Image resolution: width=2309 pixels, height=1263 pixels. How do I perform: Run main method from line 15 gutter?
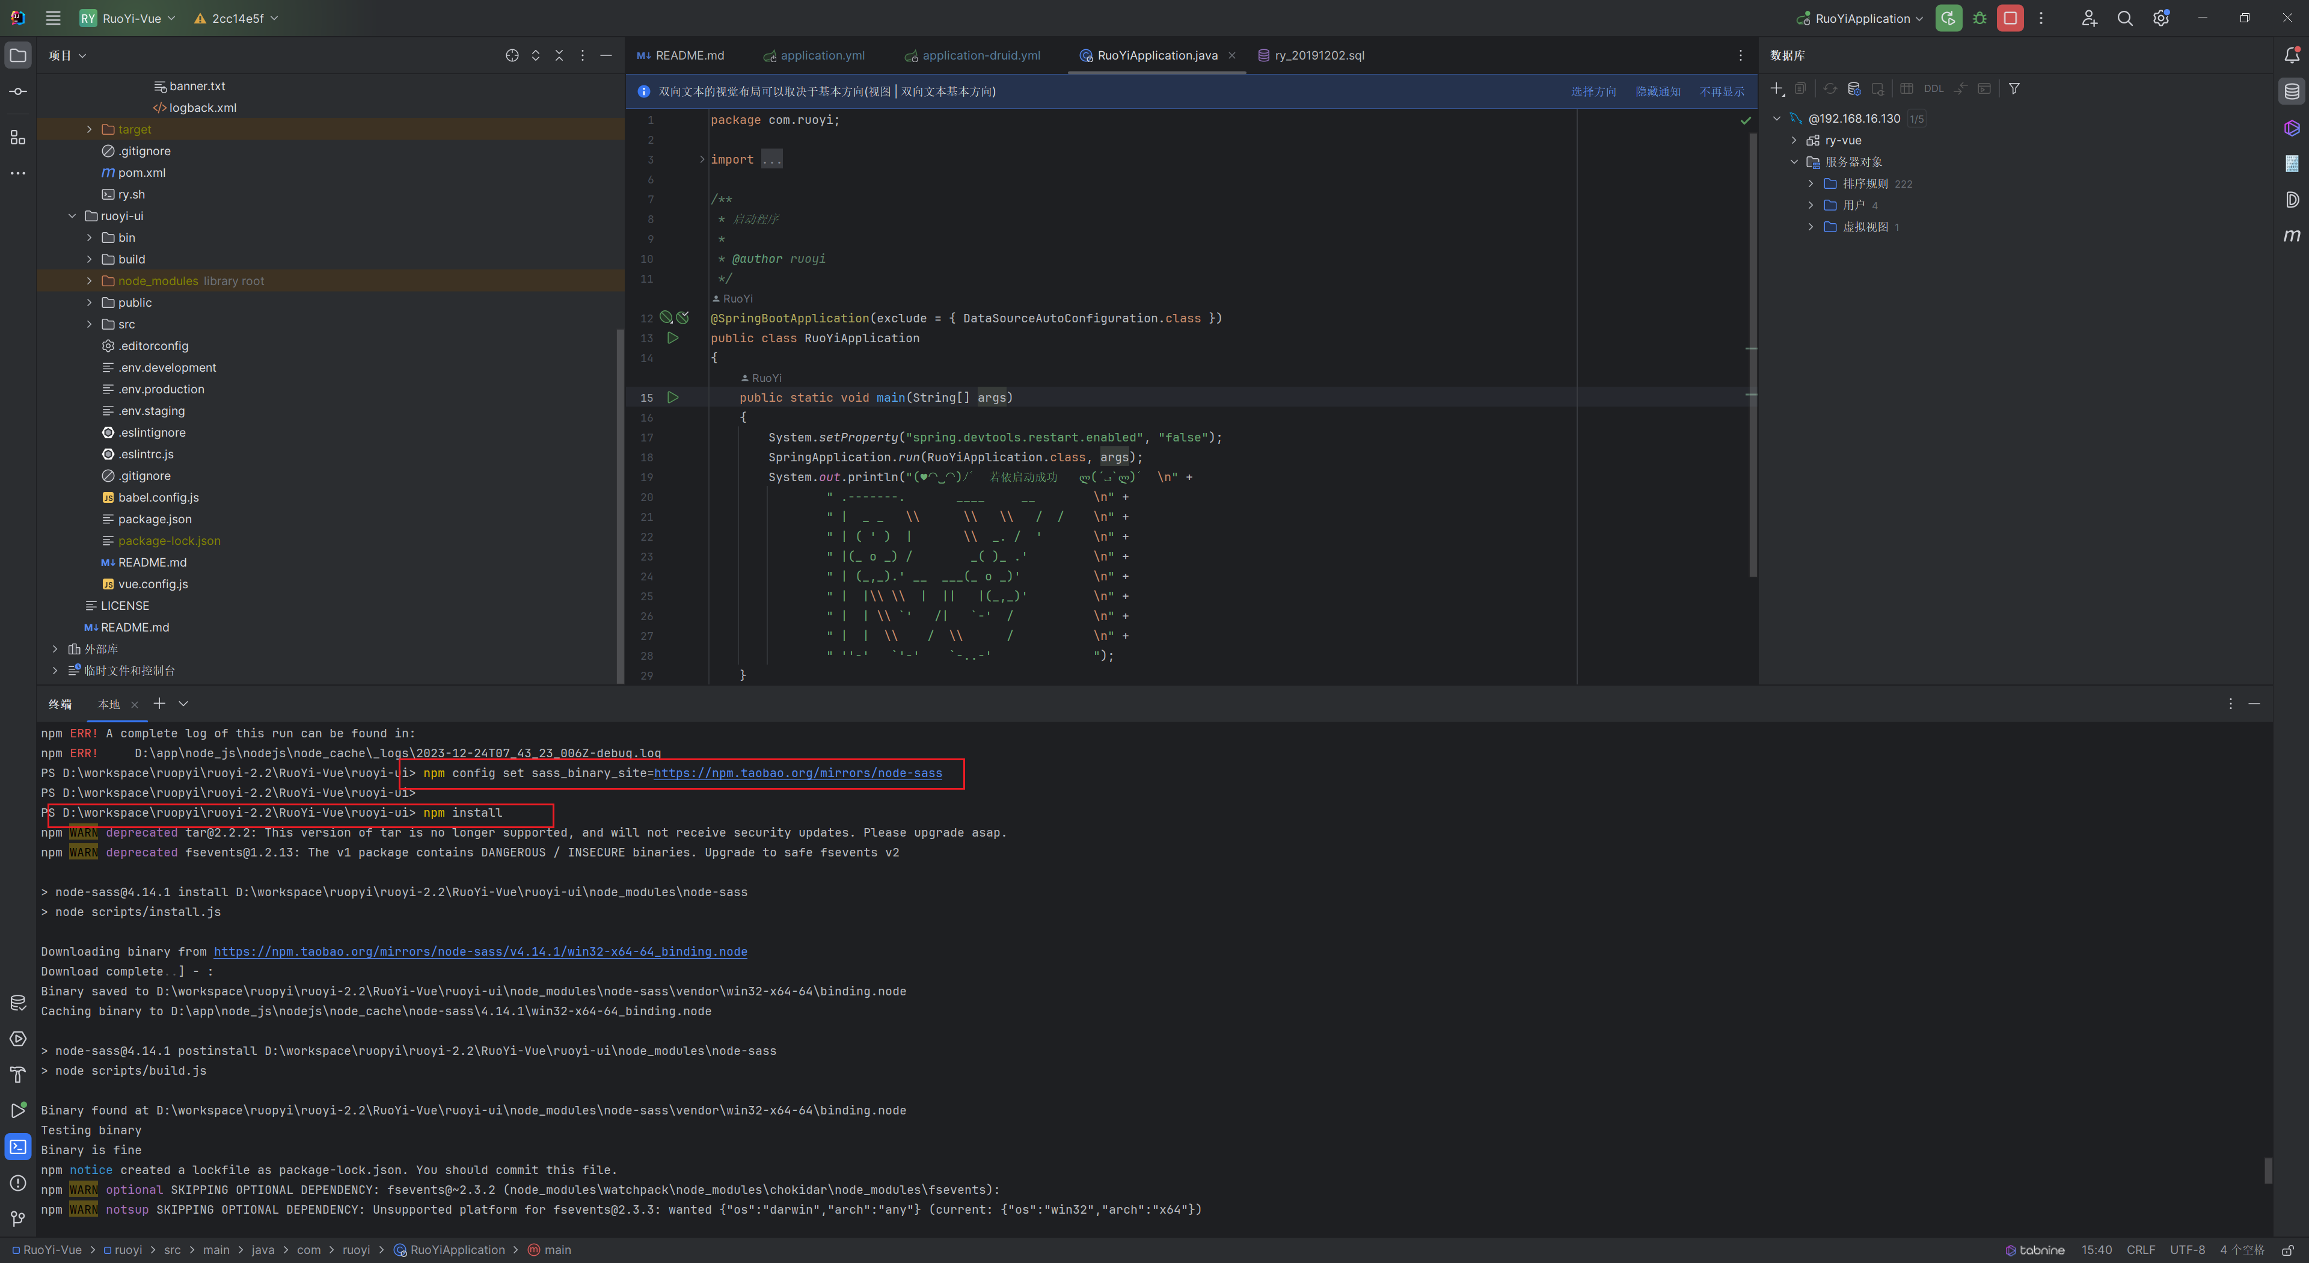pos(673,397)
